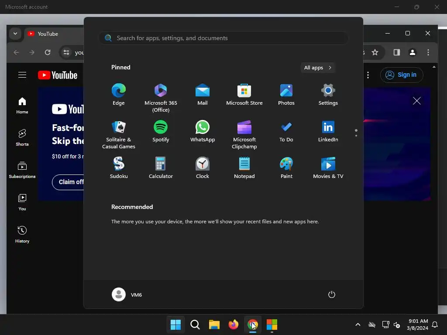Viewport: 447px width, 335px height.
Task: Select the YouTube tab in Chrome
Action: pos(54,34)
